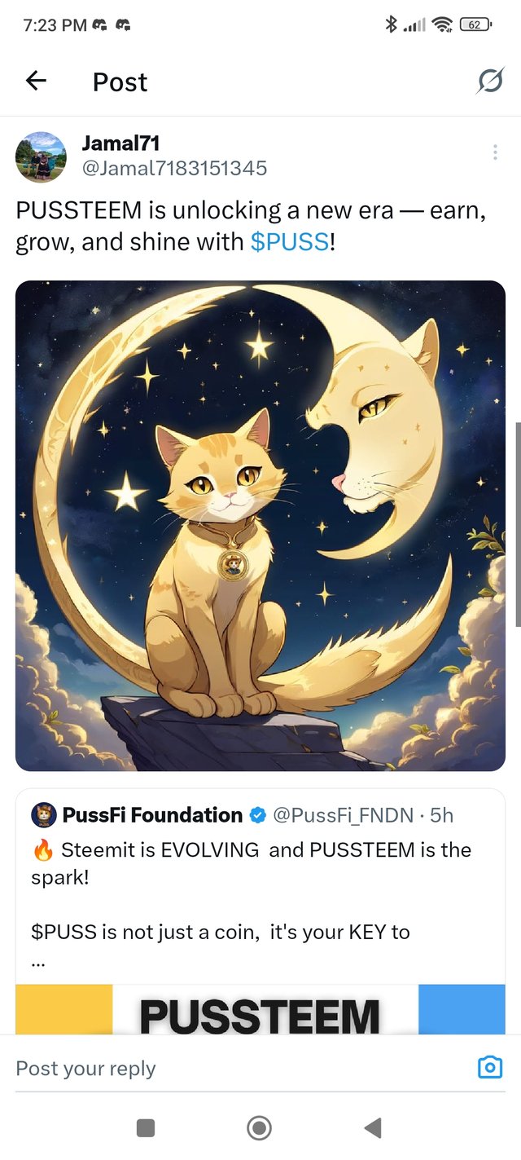Tap the camera icon in reply bar
Viewport: 521px width, 1160px height.
point(490,1067)
